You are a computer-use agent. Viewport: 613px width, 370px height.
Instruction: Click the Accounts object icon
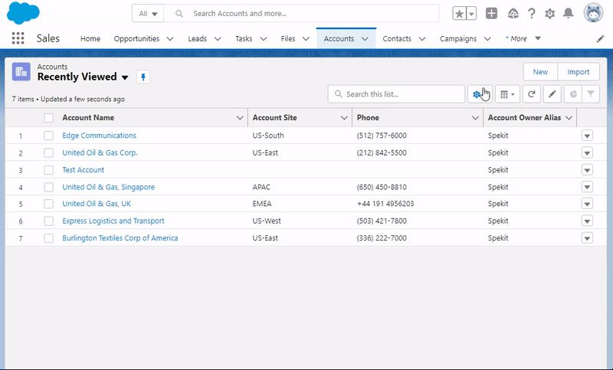(21, 72)
